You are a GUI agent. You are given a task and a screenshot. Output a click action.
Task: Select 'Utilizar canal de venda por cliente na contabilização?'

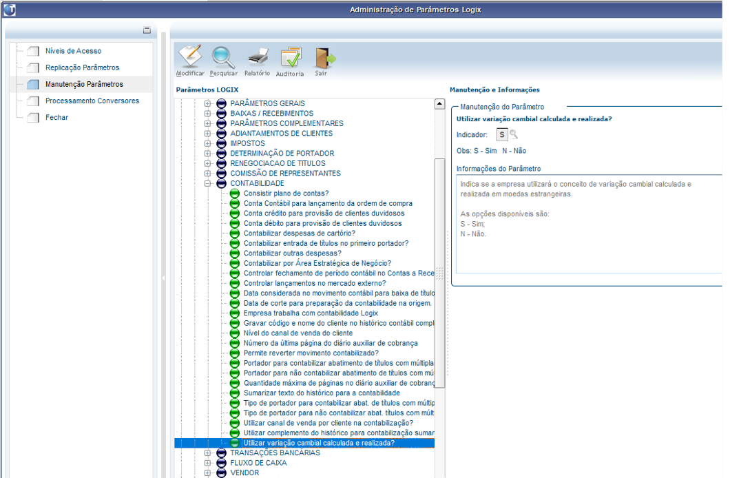[x=328, y=423]
